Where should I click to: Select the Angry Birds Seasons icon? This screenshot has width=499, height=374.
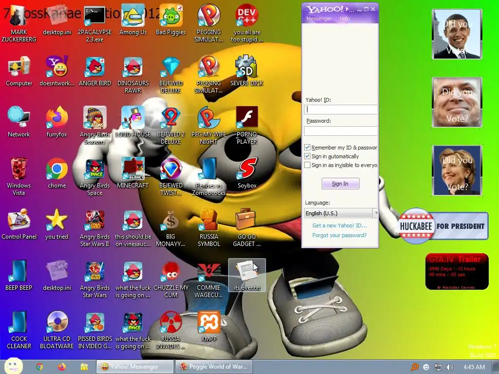tap(95, 126)
